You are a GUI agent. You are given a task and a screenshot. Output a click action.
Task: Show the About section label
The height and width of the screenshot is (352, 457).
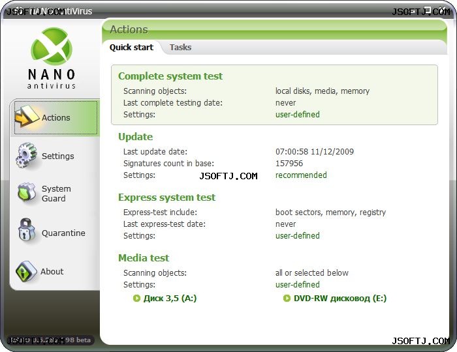click(x=52, y=271)
